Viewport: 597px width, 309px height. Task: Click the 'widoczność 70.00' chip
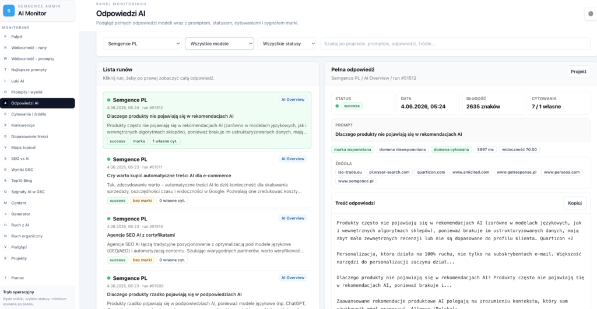(x=519, y=150)
